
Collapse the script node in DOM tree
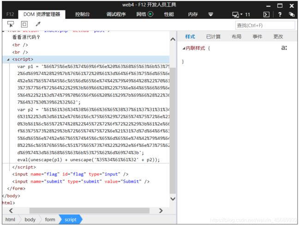pos(8,59)
